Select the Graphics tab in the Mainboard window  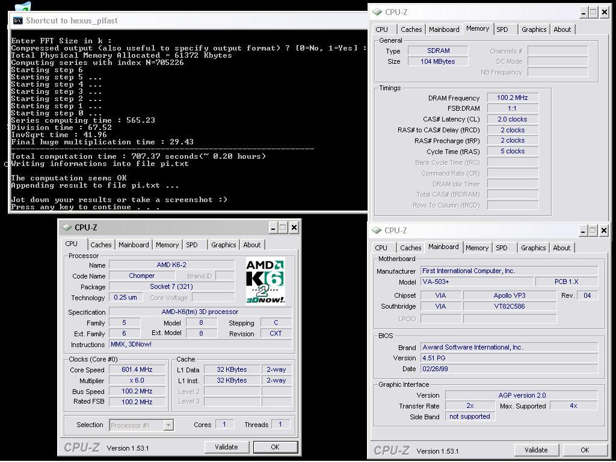click(x=533, y=248)
